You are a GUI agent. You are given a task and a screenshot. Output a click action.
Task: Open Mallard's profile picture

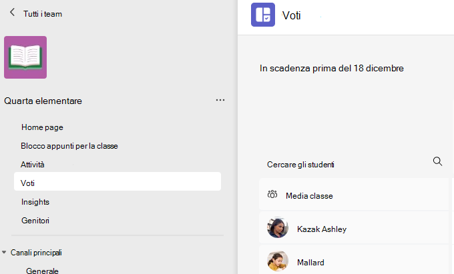tap(277, 261)
